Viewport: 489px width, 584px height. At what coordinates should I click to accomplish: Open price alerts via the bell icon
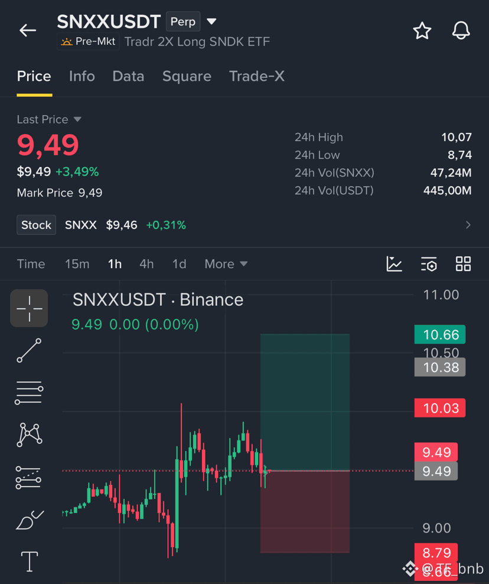[461, 31]
